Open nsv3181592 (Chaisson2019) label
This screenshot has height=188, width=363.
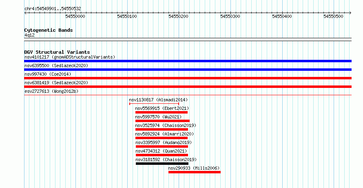point(166,160)
